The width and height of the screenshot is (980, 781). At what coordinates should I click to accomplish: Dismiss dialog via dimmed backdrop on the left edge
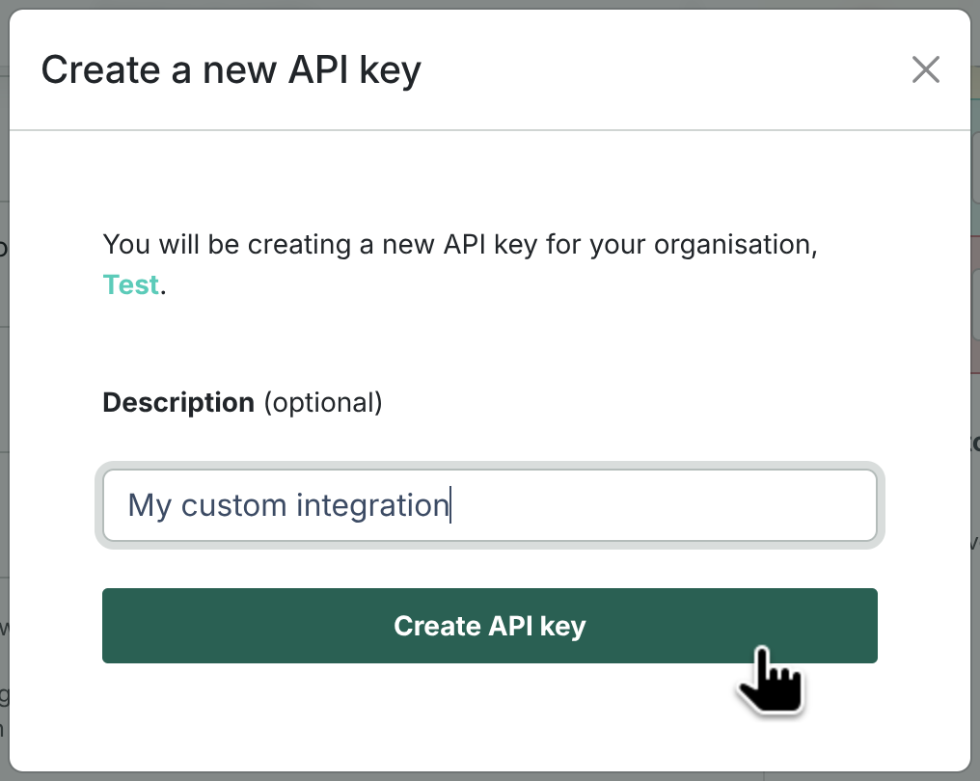click(x=4, y=386)
